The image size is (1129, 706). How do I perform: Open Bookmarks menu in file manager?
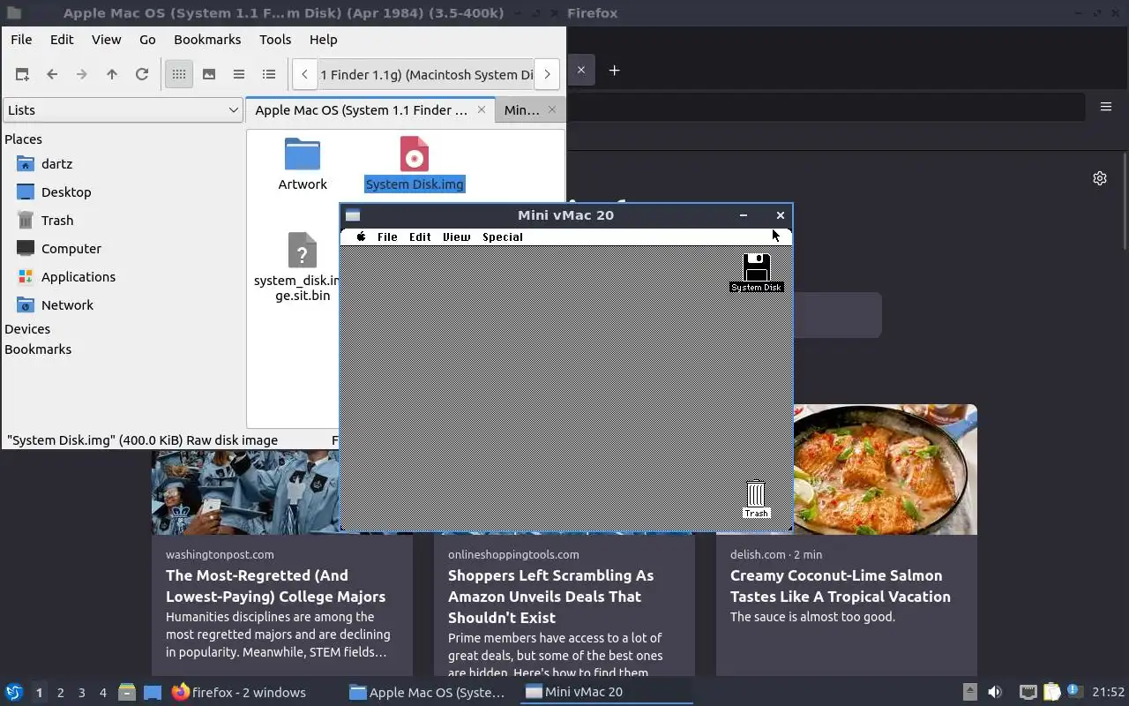coord(207,39)
